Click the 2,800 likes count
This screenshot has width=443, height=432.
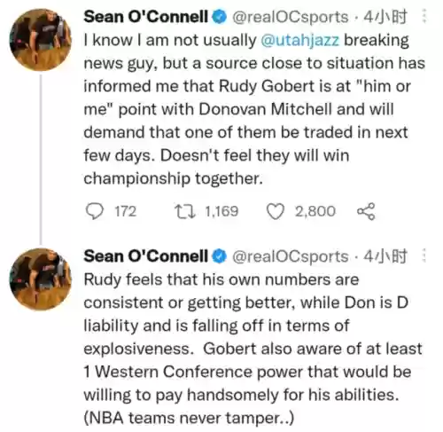pyautogui.click(x=315, y=212)
